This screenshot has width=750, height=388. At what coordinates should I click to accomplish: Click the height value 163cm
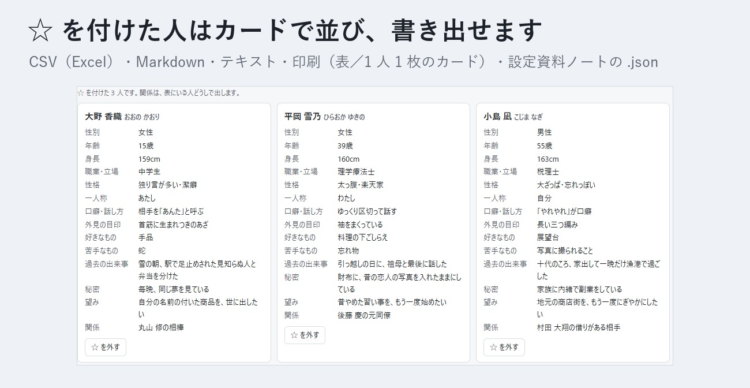click(x=548, y=159)
